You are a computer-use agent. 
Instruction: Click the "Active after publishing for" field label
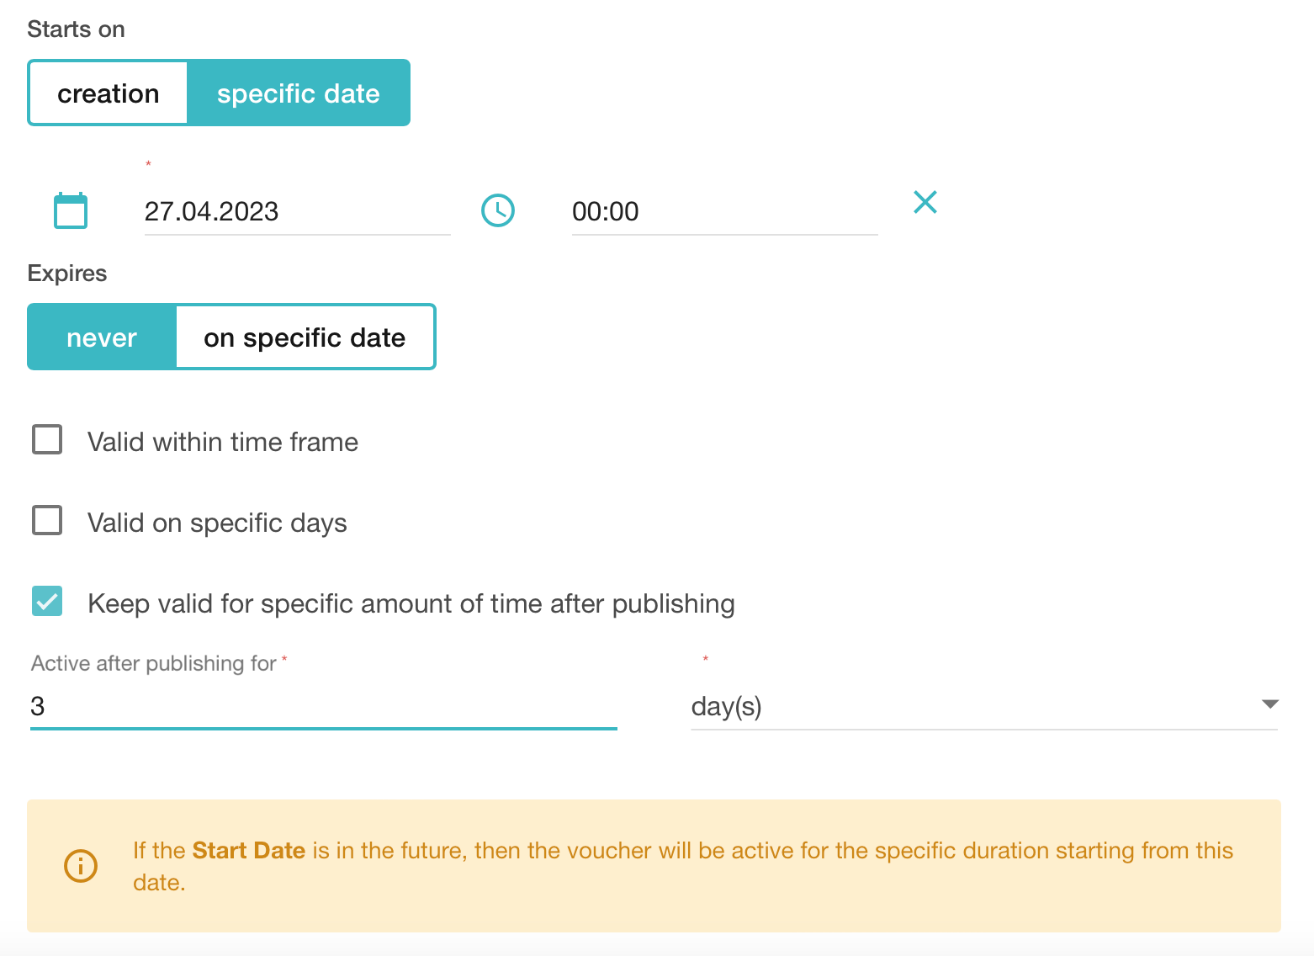pyautogui.click(x=154, y=664)
